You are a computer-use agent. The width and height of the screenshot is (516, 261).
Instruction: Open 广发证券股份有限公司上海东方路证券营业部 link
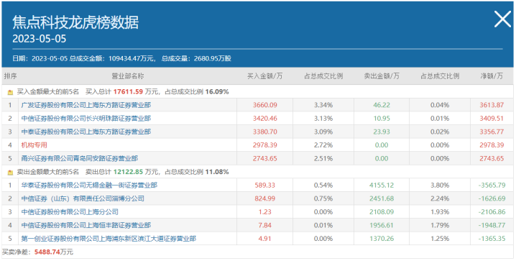pyautogui.click(x=86, y=105)
